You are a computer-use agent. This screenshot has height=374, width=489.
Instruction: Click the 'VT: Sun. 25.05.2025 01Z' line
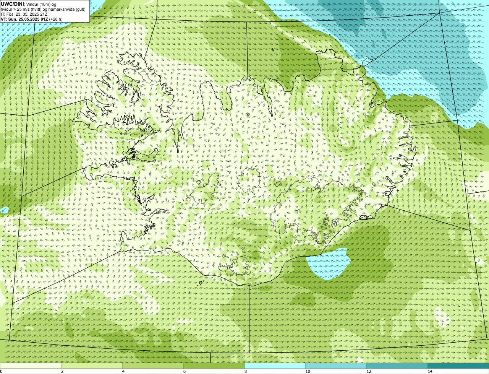pyautogui.click(x=32, y=19)
